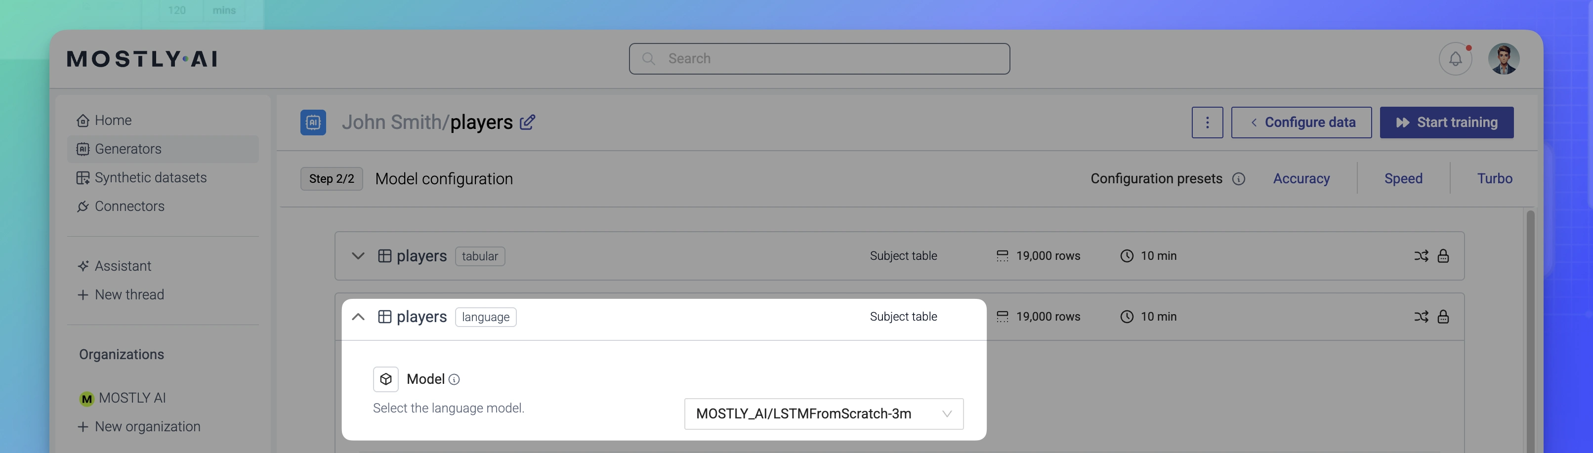
Task: Click rows icon in players tabular row
Action: tap(1003, 256)
